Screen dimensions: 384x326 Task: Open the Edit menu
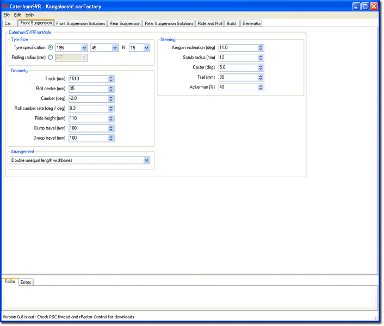(x=17, y=15)
